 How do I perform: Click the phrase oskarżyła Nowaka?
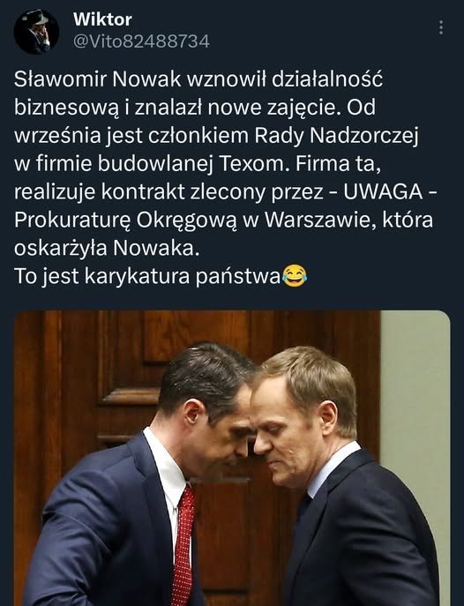pos(107,249)
